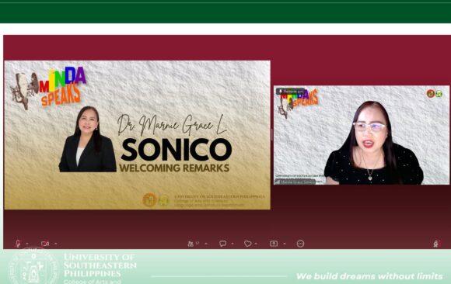This screenshot has height=284, width=451.
Task: Expand the arrow next to chat
Action: coord(232,244)
